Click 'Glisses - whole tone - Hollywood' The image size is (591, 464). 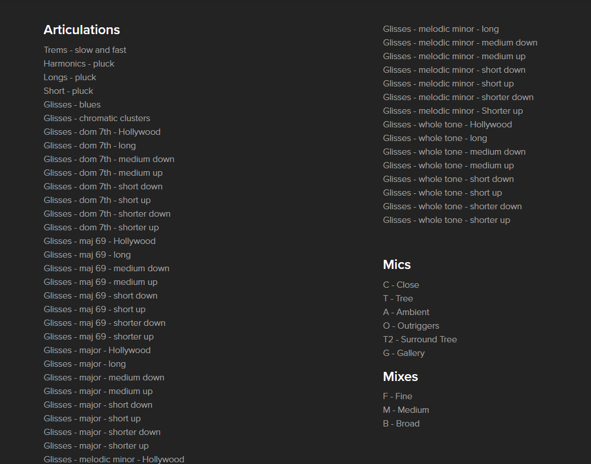coord(447,125)
